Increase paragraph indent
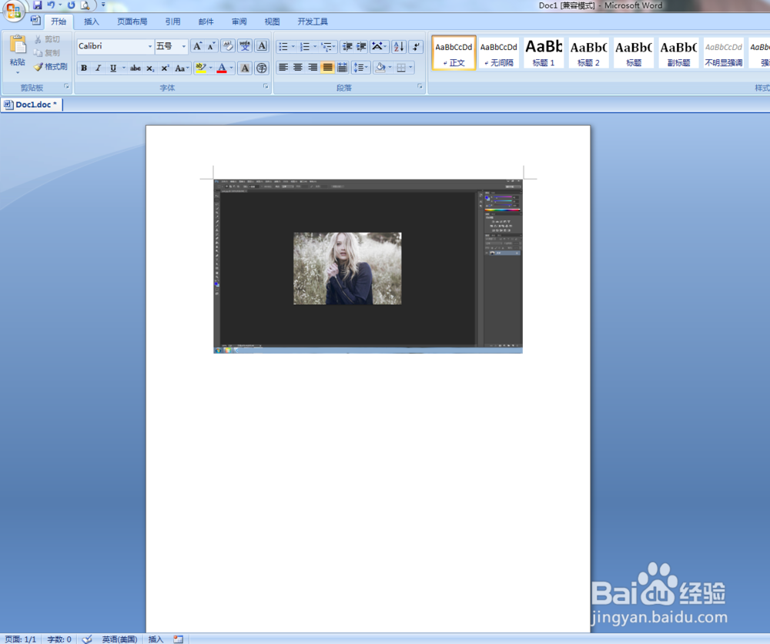The height and width of the screenshot is (644, 770). point(361,47)
